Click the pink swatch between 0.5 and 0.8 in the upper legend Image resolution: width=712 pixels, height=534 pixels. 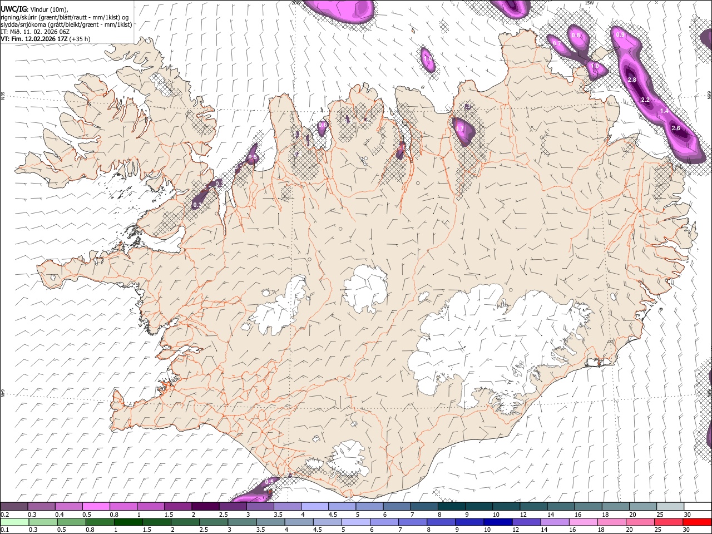coord(96,506)
